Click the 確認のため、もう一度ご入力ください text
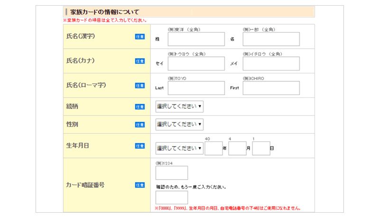 (191, 187)
